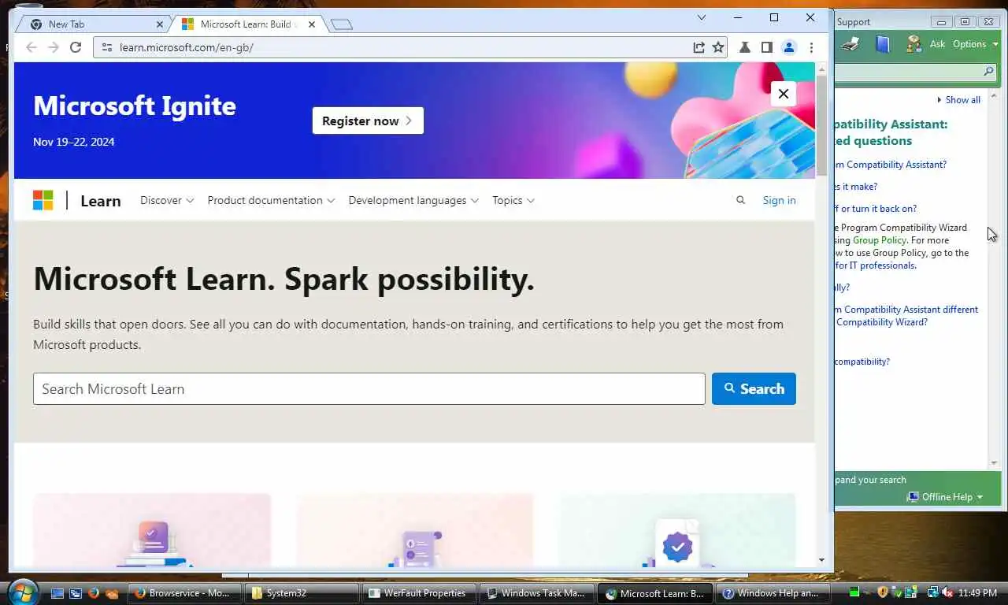Click the Microsoft logo
The width and height of the screenshot is (1008, 605).
click(43, 200)
